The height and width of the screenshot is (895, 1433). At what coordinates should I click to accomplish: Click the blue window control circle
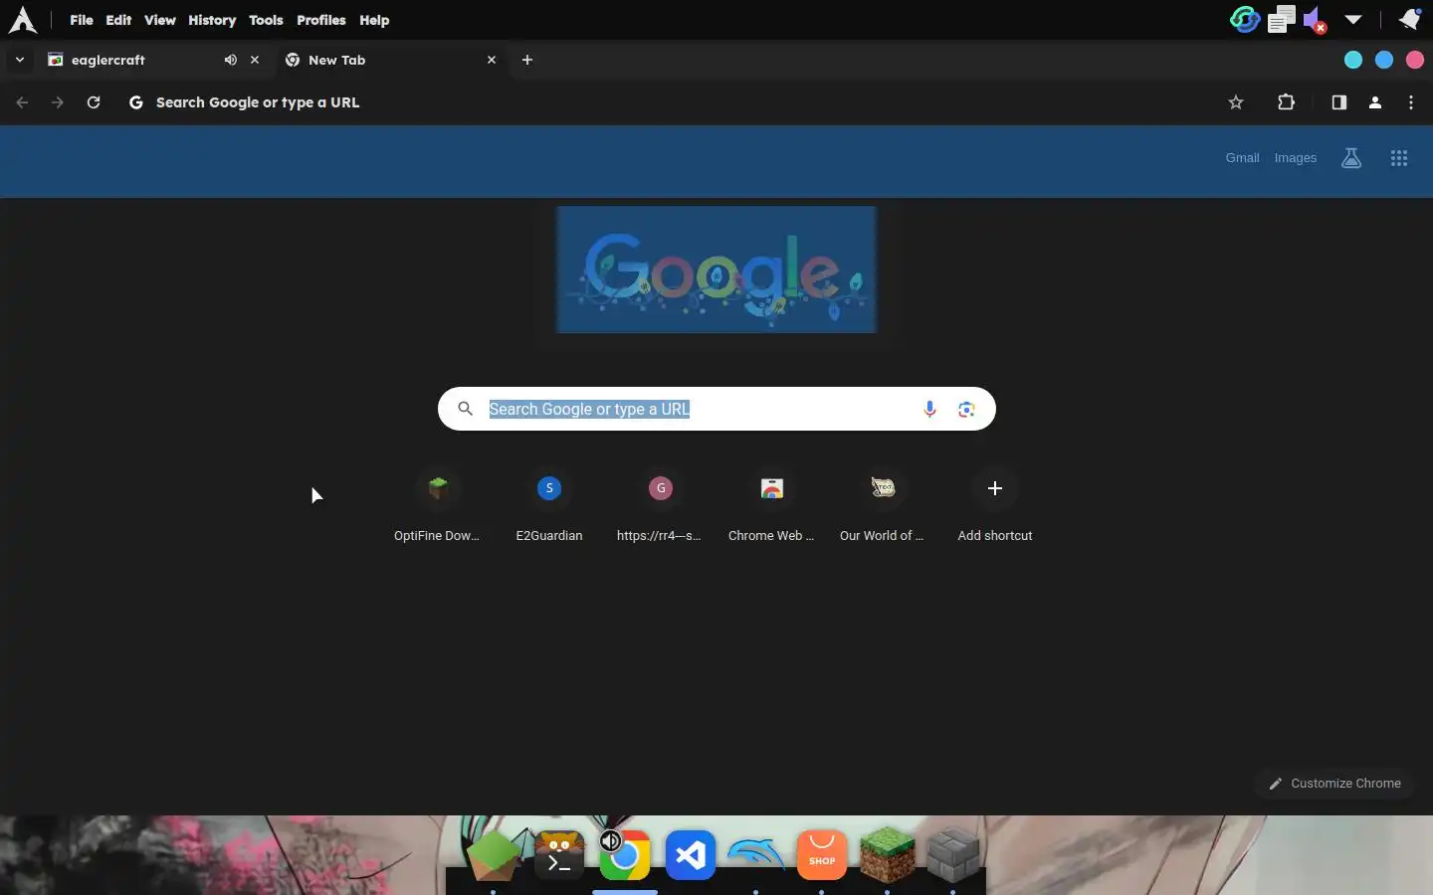coord(1384,60)
